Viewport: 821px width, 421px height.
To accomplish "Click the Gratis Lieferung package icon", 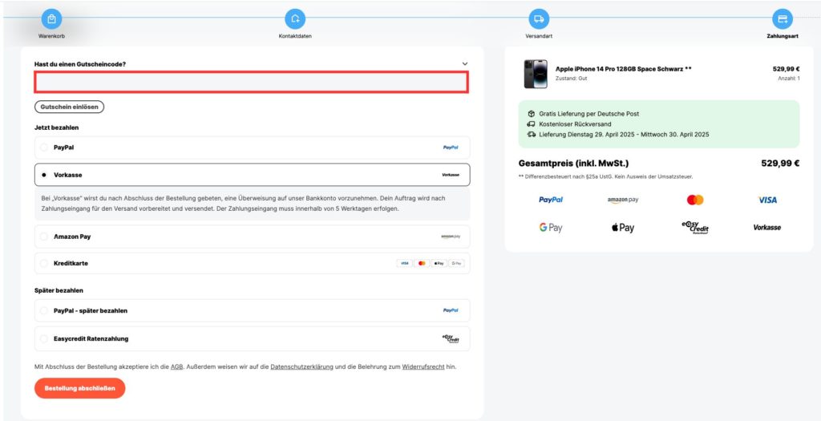I will click(531, 114).
